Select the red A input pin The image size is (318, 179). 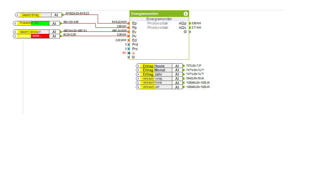[133, 53]
